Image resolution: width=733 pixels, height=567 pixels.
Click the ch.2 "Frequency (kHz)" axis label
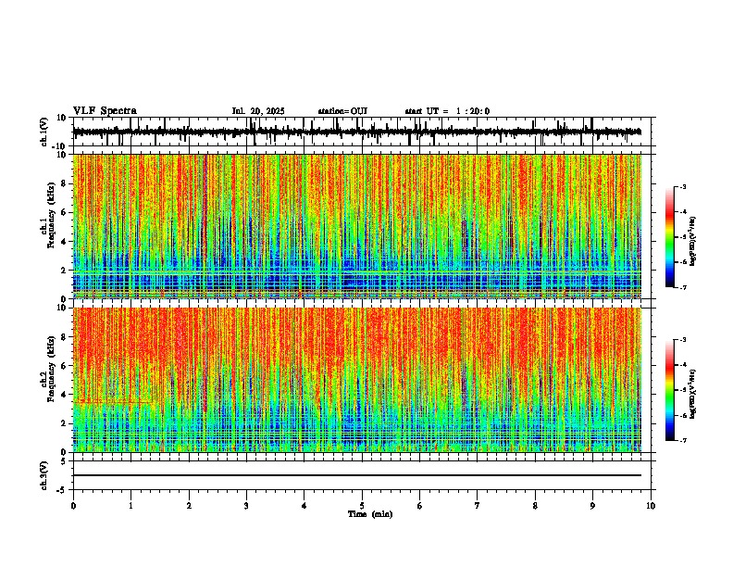point(52,369)
